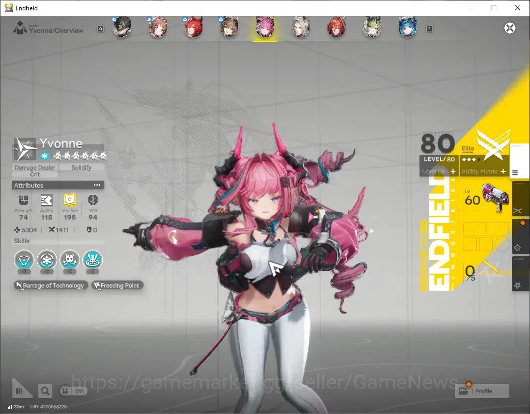Open the first skill with triangle icon

pyautogui.click(x=24, y=260)
